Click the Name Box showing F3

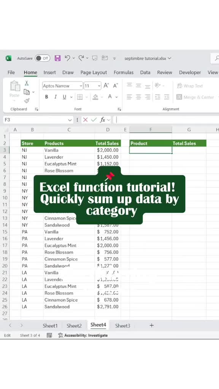(x=35, y=120)
